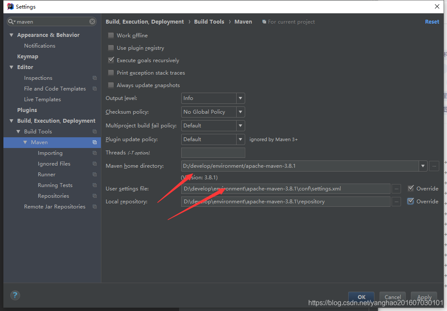Click the Apply button

coord(424,297)
